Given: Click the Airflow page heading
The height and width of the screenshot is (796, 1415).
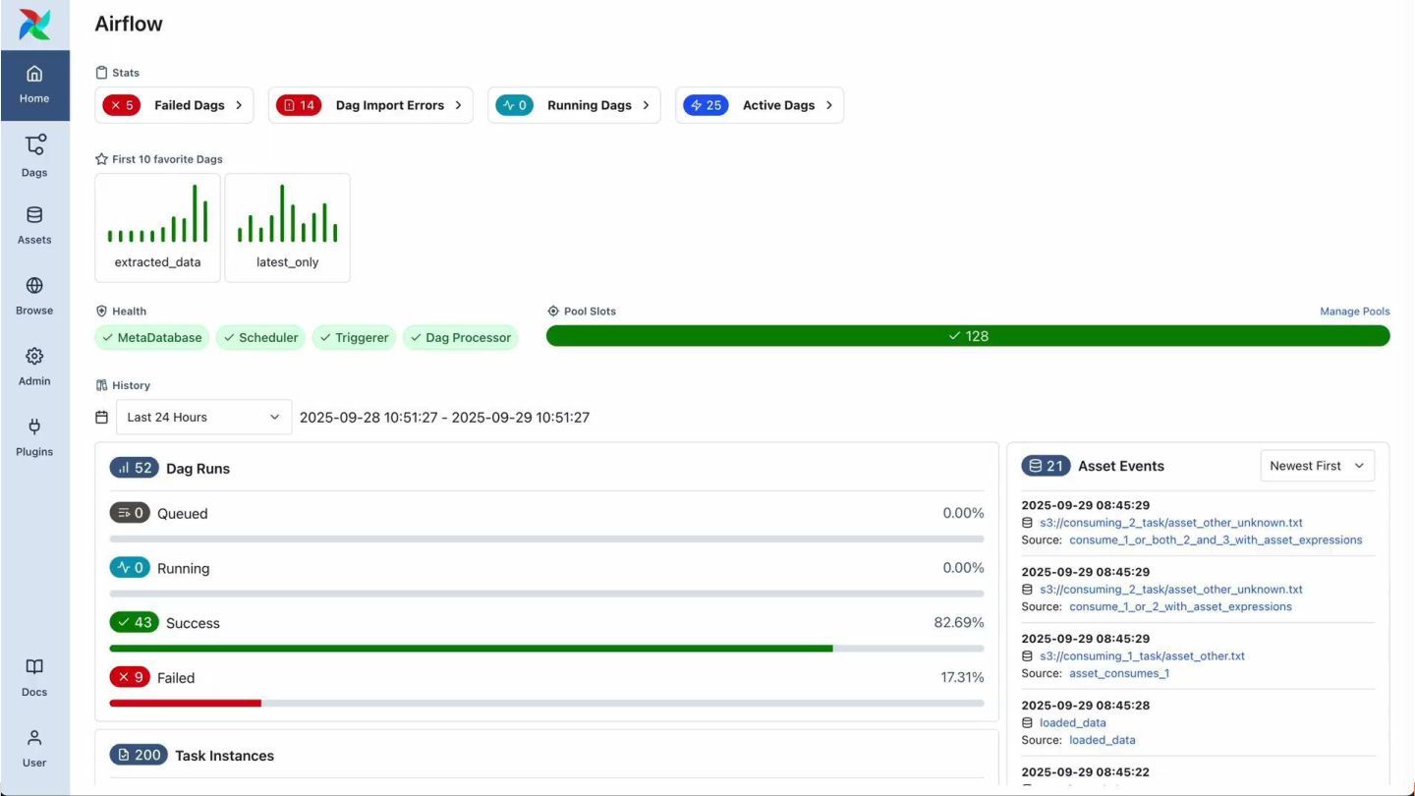Looking at the screenshot, I should (129, 24).
